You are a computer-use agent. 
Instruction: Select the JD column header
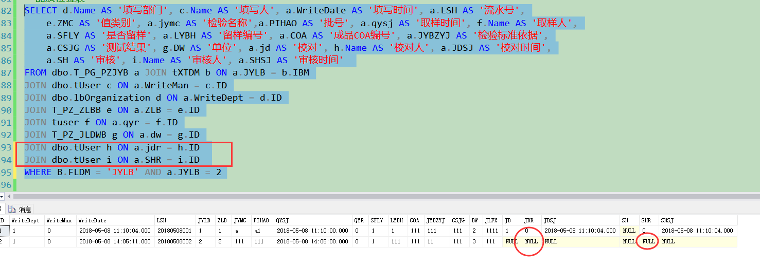[x=512, y=221]
